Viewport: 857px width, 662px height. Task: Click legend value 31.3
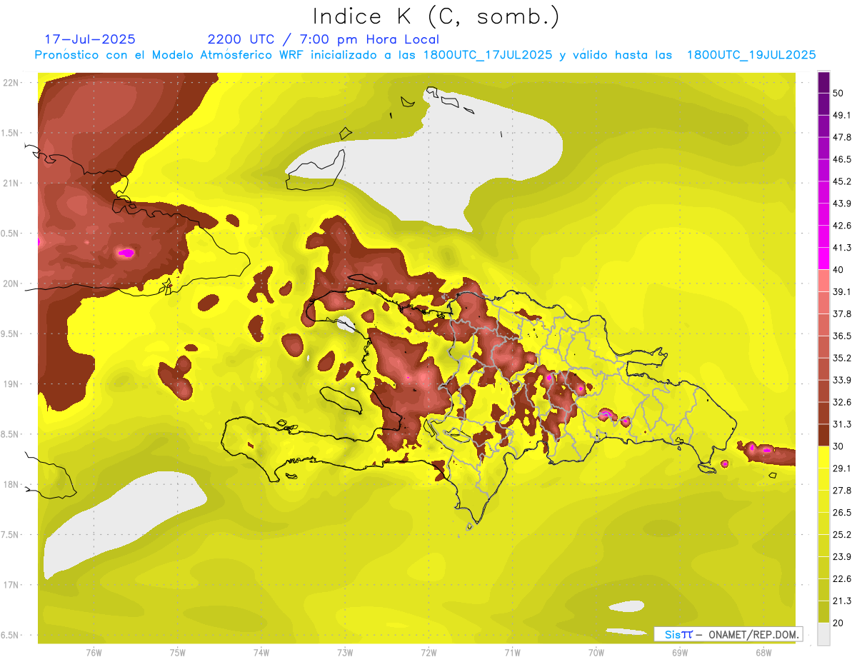pos(841,424)
